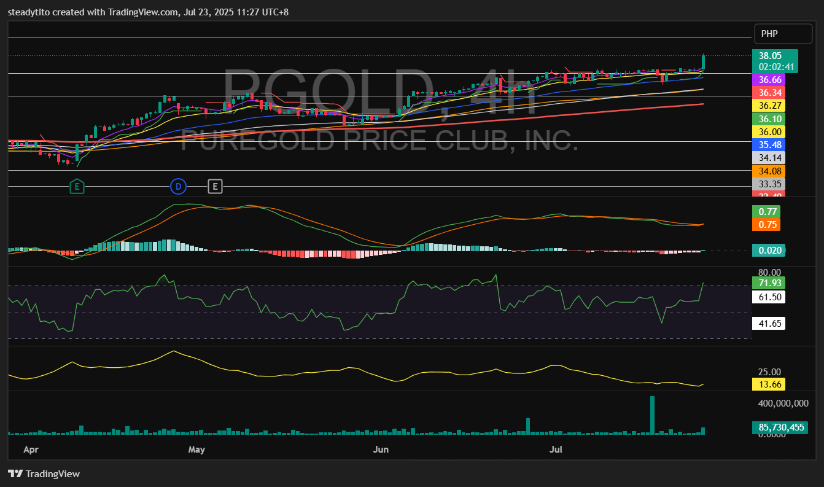Click the RSI value 71.93
824x487 pixels.
769,283
